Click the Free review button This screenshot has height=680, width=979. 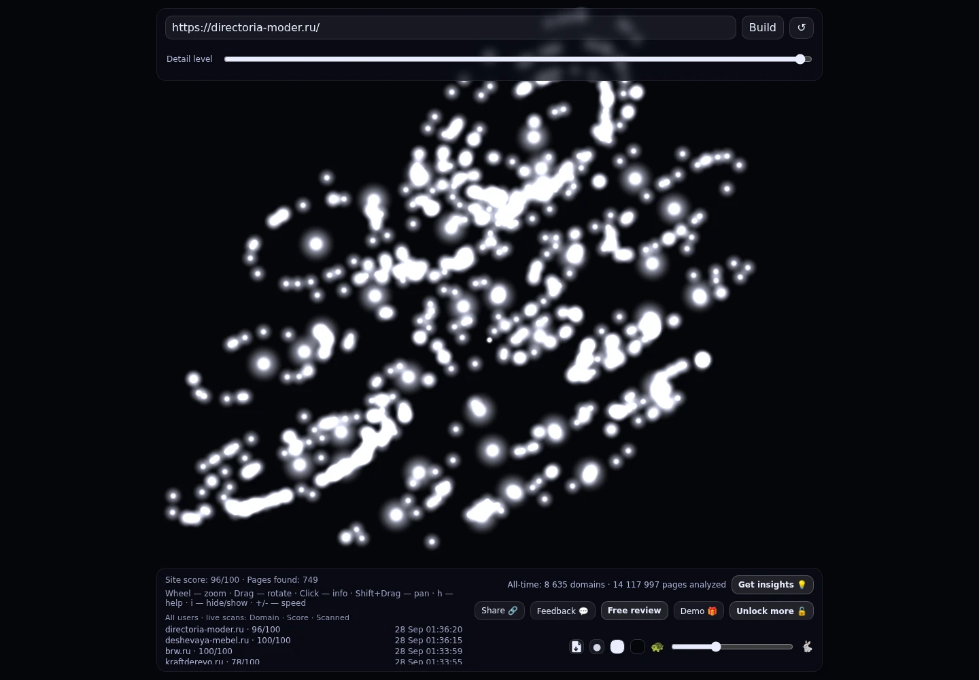point(634,611)
